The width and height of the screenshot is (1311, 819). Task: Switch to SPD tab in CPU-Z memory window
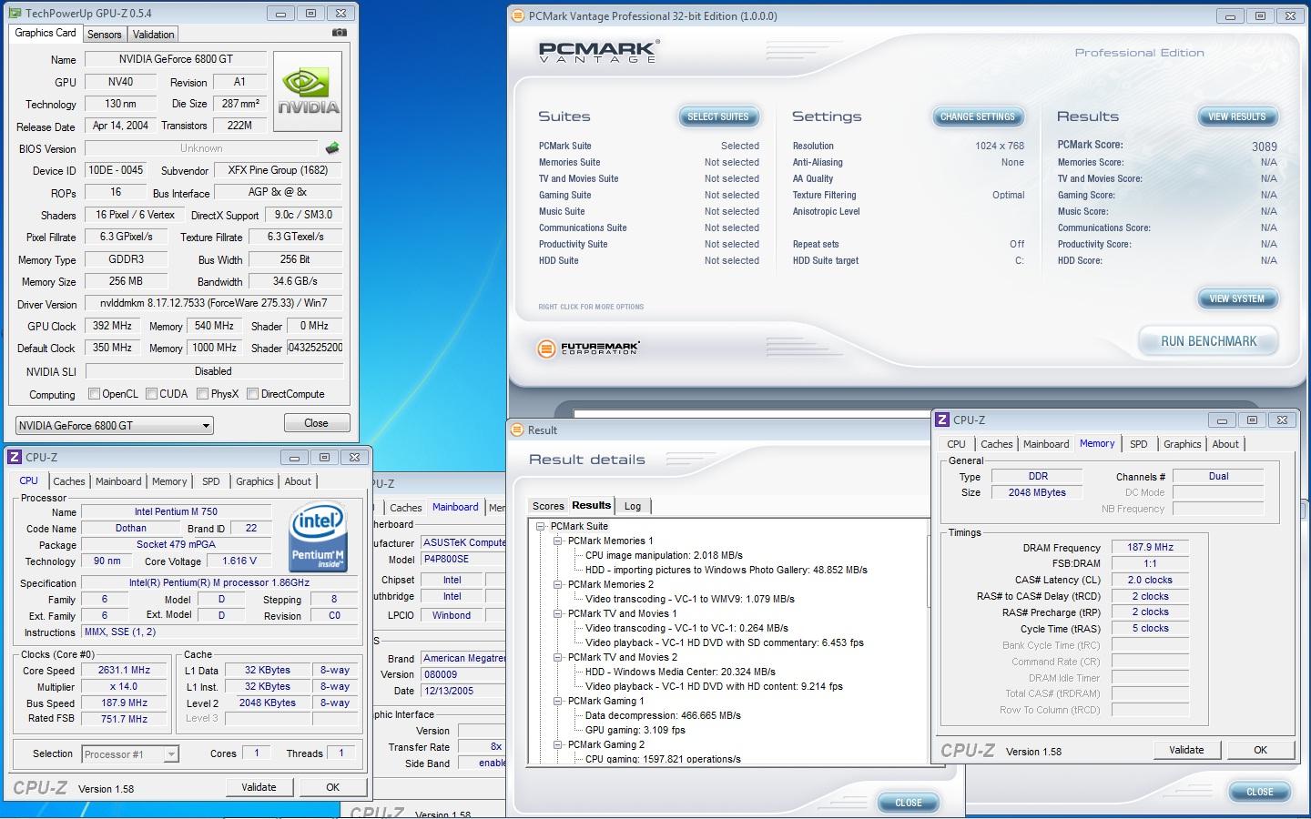[x=1138, y=444]
